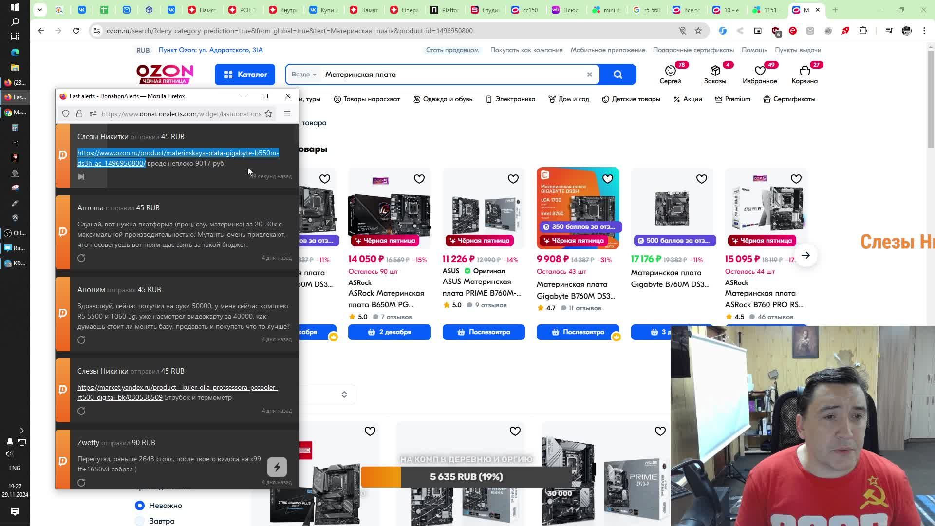935x526 pixels.
Task: Open the browser tab list chevron
Action: (x=40, y=9)
